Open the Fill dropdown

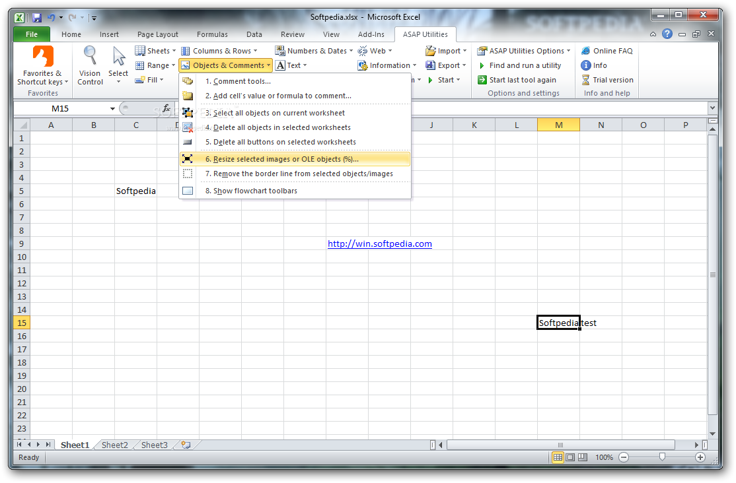149,80
